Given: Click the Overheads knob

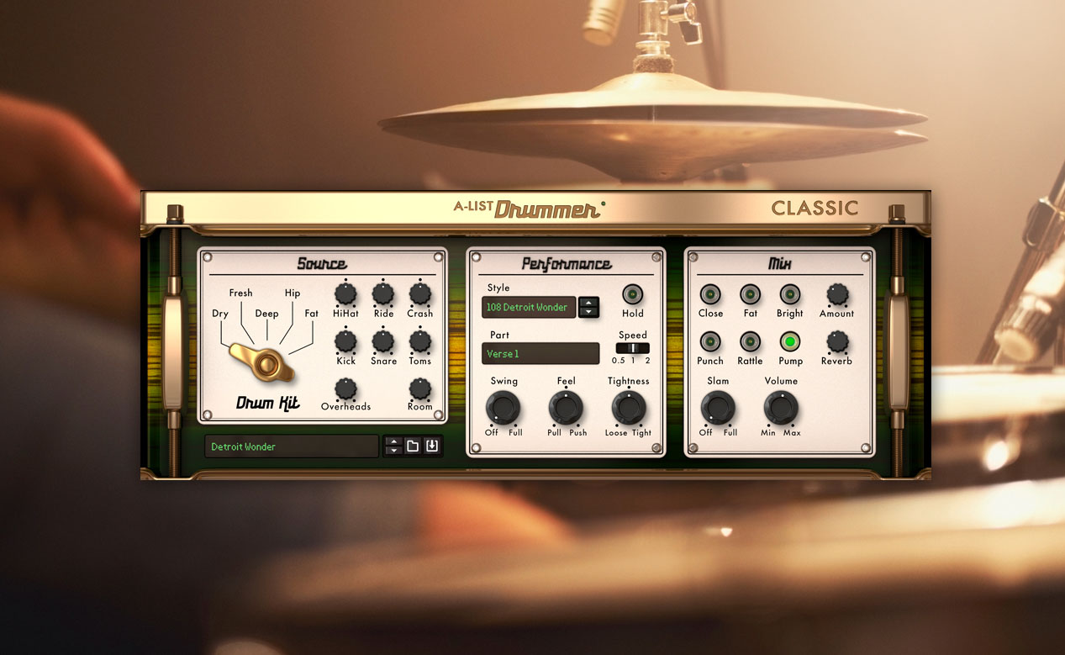Looking at the screenshot, I should coord(345,388).
